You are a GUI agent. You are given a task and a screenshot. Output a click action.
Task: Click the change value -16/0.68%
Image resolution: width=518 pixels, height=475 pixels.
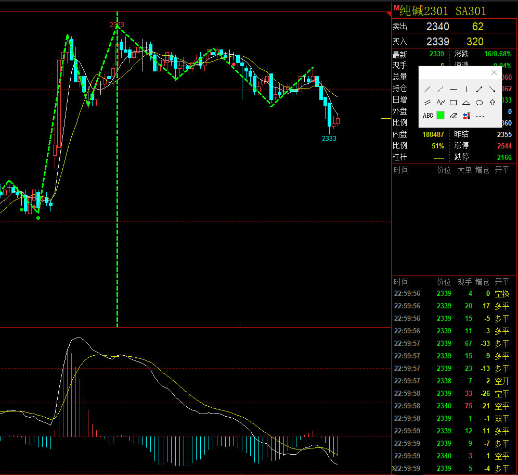click(497, 54)
